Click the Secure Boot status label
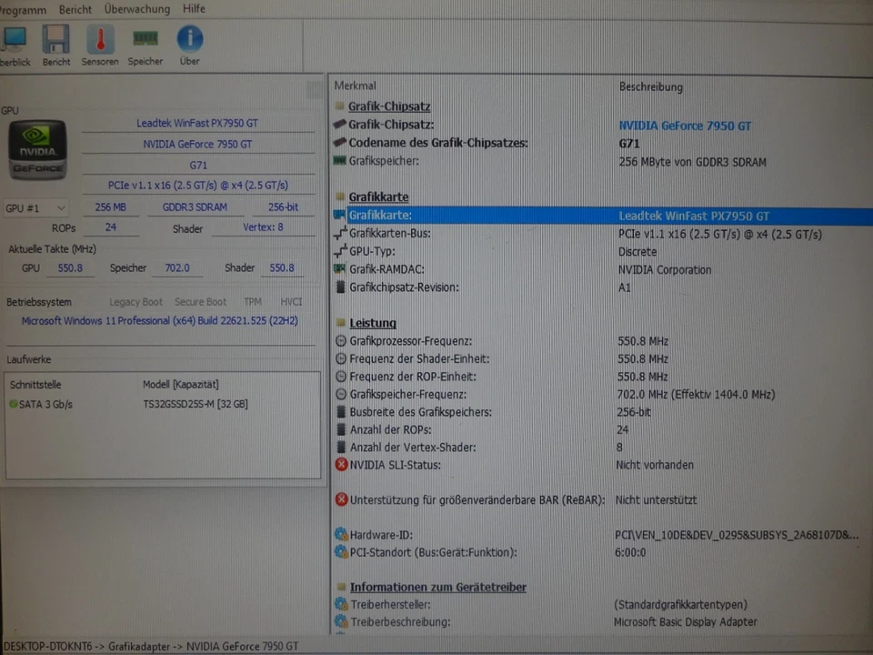873x655 pixels. [x=200, y=301]
